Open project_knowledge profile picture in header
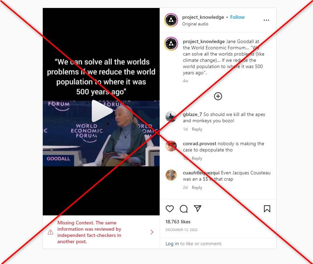This screenshot has height=264, width=313. coord(171,20)
